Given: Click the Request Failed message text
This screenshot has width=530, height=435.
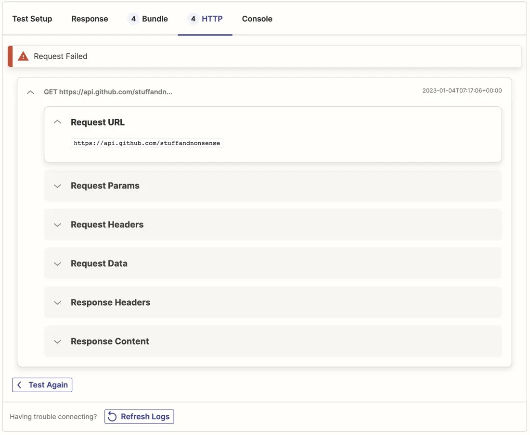Looking at the screenshot, I should (61, 56).
